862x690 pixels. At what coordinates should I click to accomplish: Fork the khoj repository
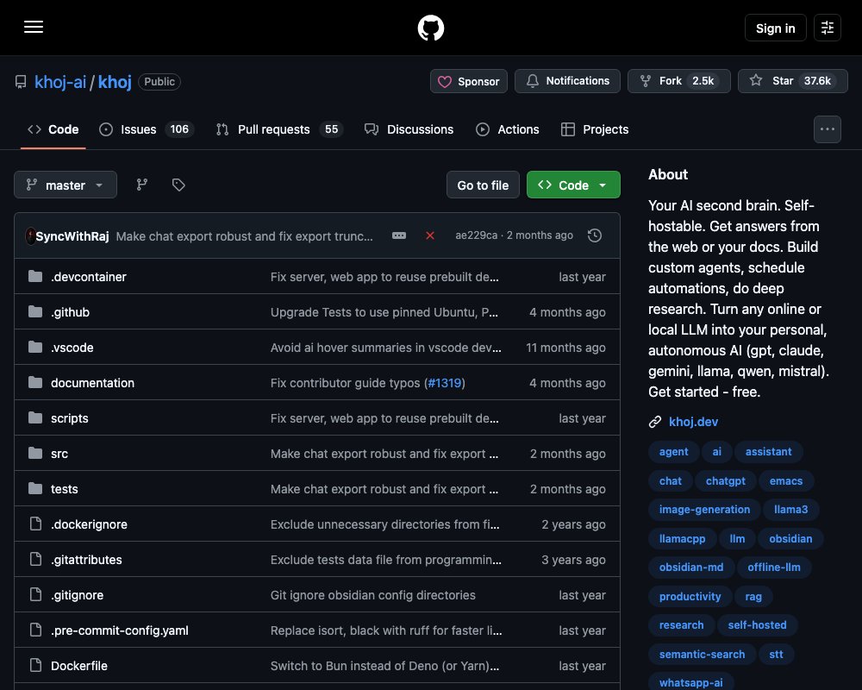coord(679,81)
